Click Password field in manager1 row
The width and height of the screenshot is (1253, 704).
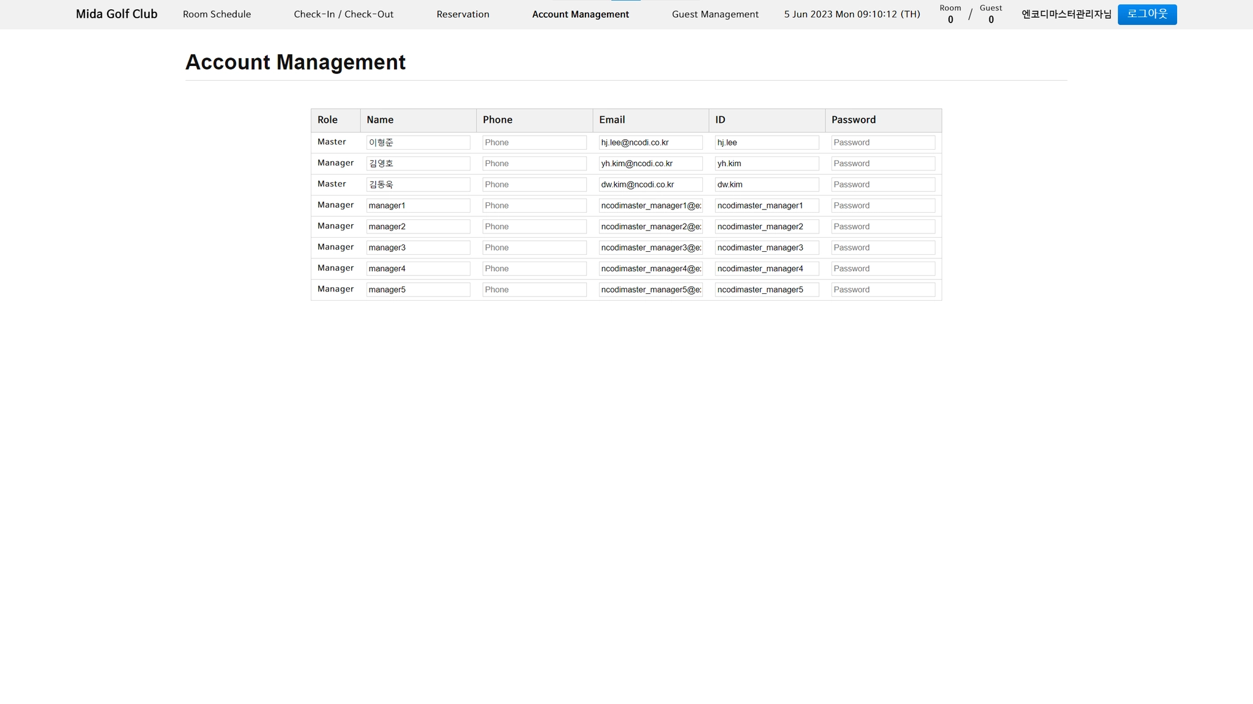[883, 205]
